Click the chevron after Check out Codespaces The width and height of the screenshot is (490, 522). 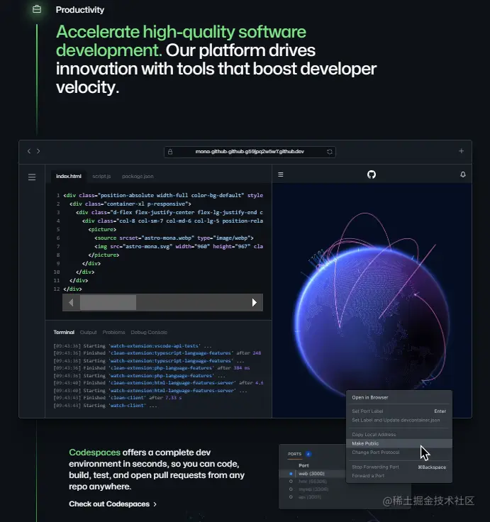[155, 504]
